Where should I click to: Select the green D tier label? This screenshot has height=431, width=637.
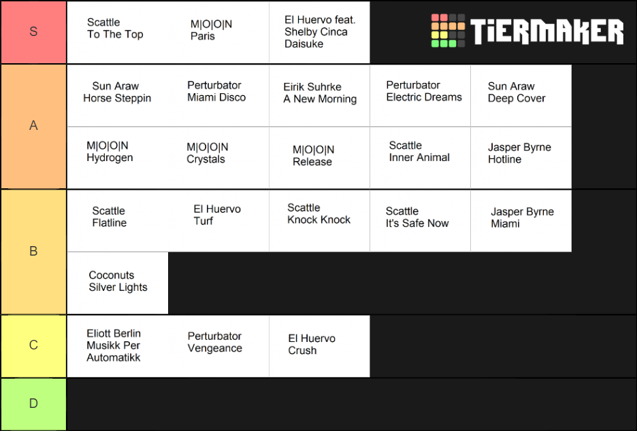pos(34,404)
